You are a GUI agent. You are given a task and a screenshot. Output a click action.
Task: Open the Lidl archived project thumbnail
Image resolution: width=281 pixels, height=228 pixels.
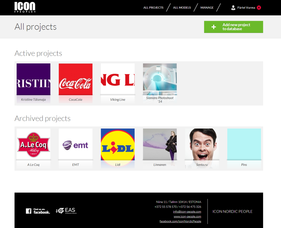click(x=118, y=144)
